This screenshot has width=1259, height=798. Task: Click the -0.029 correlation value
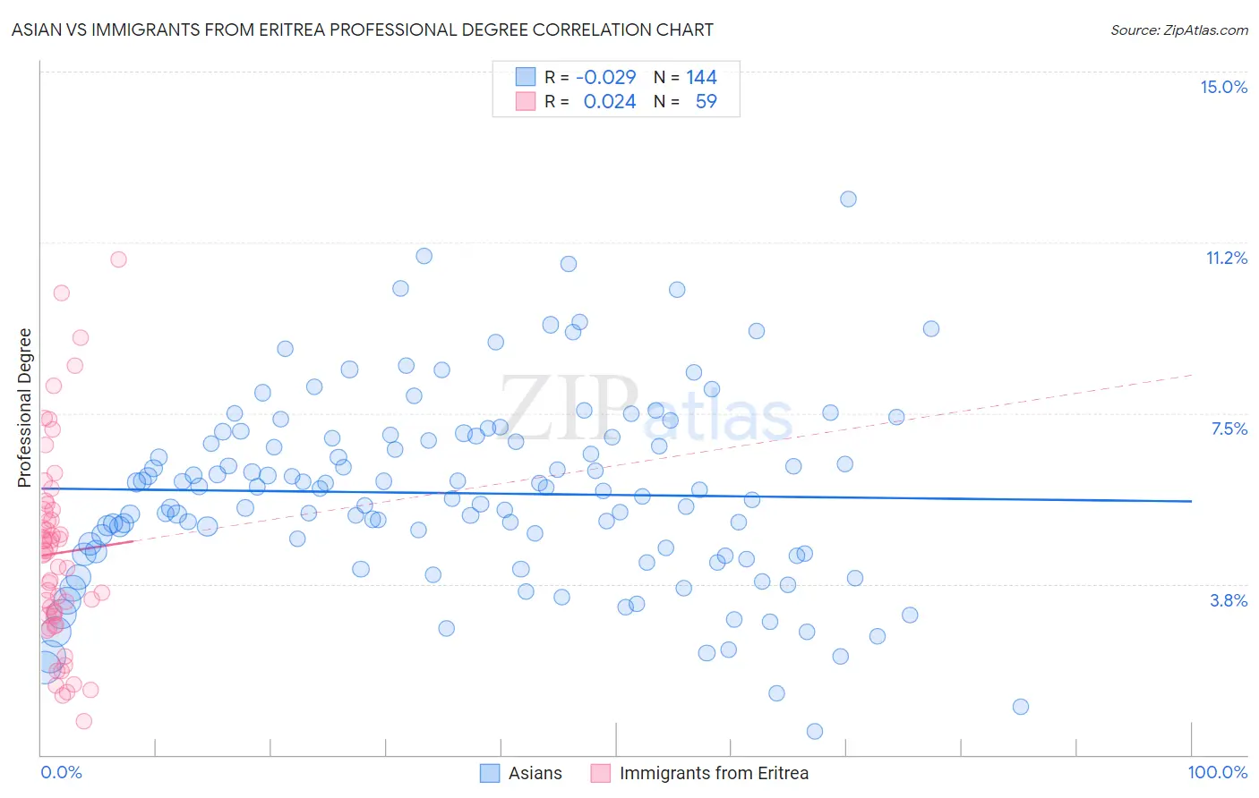click(x=605, y=77)
